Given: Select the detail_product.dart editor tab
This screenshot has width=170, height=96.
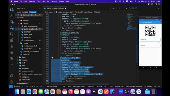Looking at the screenshot, I should coord(55,9).
